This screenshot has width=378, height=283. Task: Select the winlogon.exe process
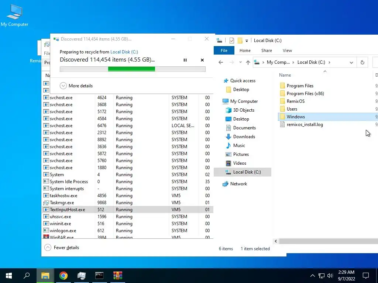[127, 231]
